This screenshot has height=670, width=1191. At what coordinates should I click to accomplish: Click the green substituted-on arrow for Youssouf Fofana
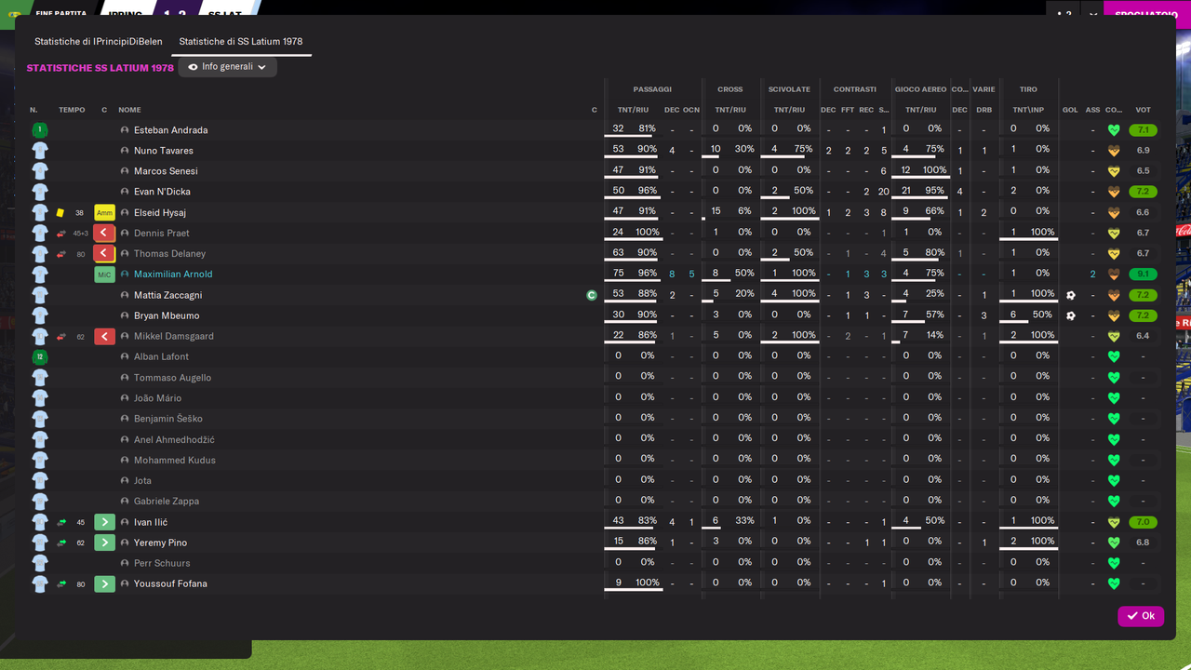[104, 583]
